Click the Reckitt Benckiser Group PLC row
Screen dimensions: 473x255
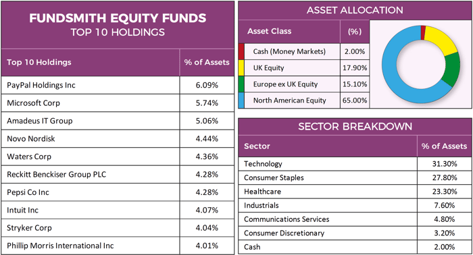118,174
